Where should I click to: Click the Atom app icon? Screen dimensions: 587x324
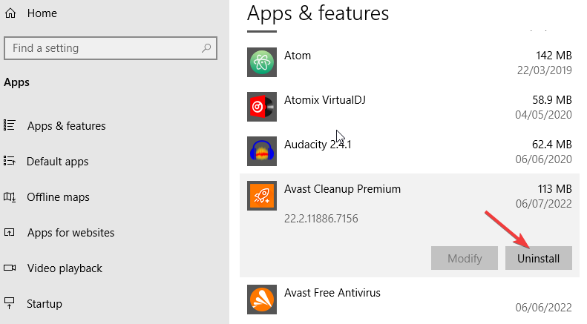(261, 63)
